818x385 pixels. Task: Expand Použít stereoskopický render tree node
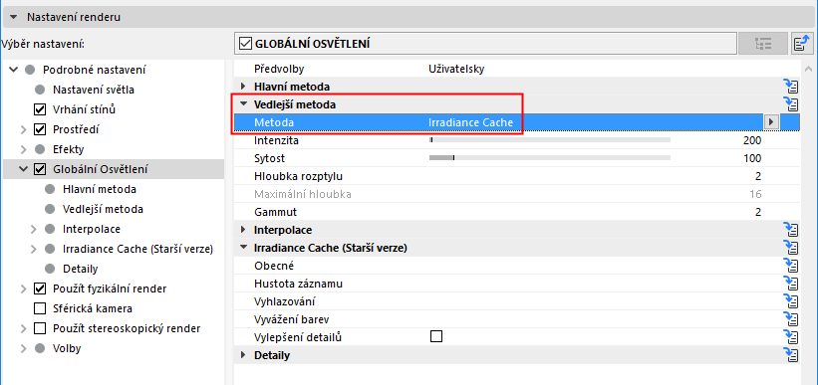click(x=24, y=328)
